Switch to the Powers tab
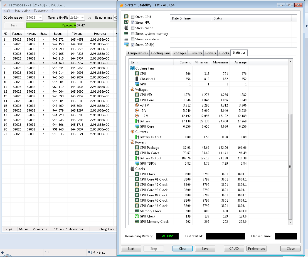Screen dimensions: 308x257 211,53
